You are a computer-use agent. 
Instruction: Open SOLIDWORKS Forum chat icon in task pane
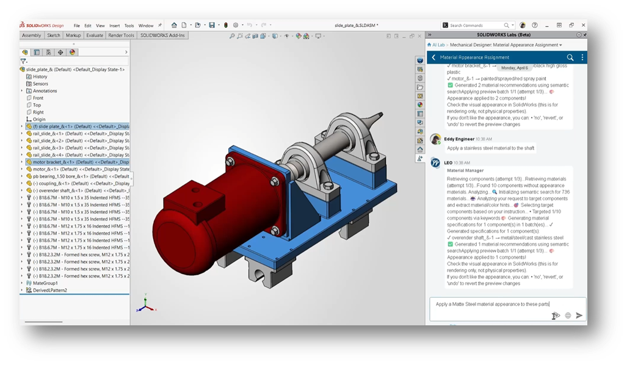coord(420,123)
